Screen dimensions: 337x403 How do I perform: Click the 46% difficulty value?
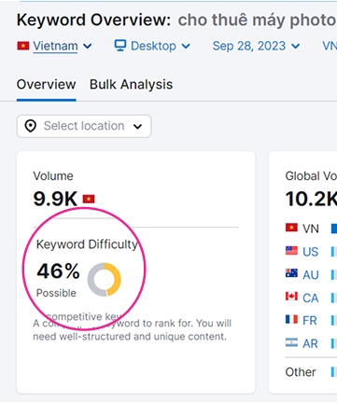point(58,271)
